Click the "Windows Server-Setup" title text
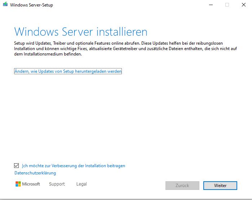Screen dimensions: 252x200 tap(32, 5)
